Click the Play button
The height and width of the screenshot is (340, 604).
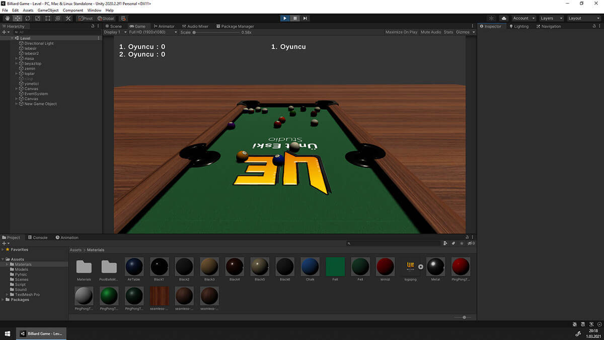coord(285,18)
